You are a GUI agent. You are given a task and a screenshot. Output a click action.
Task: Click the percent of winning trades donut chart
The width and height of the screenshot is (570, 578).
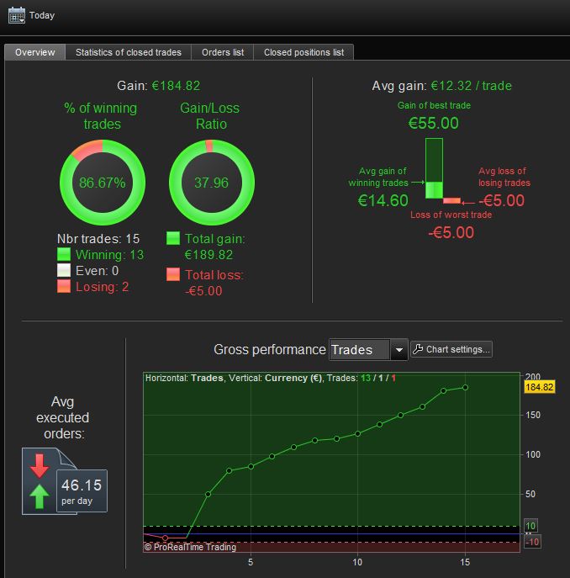pos(103,182)
